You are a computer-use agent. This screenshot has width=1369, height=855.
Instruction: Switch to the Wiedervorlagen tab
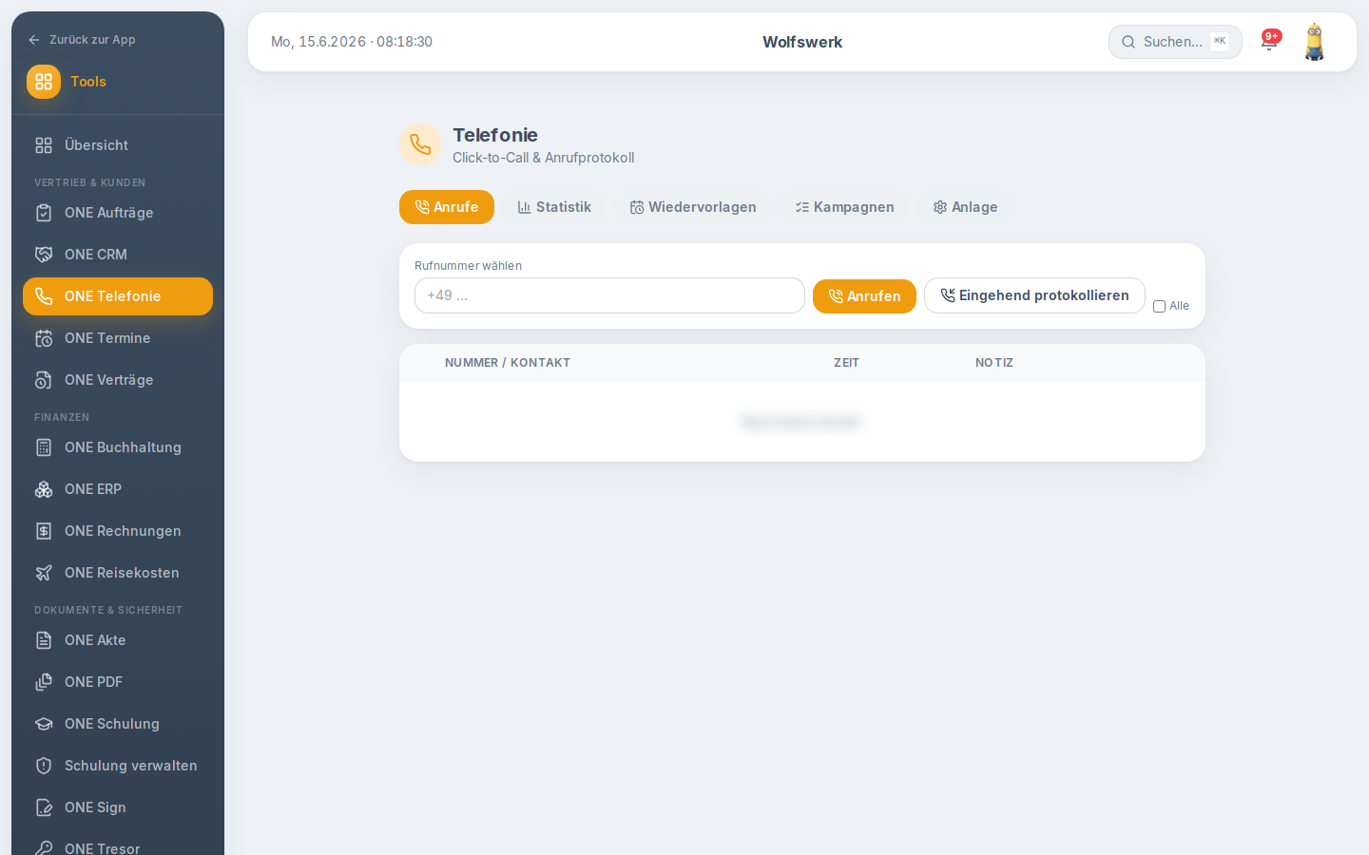coord(693,207)
